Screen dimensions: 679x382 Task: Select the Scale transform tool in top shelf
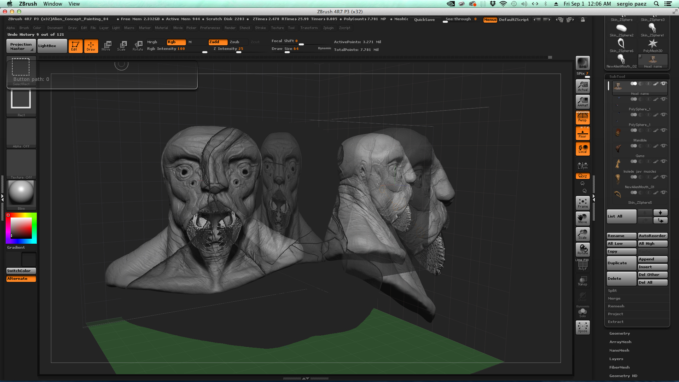pos(122,46)
